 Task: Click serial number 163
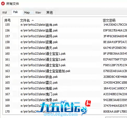pos(7,71)
